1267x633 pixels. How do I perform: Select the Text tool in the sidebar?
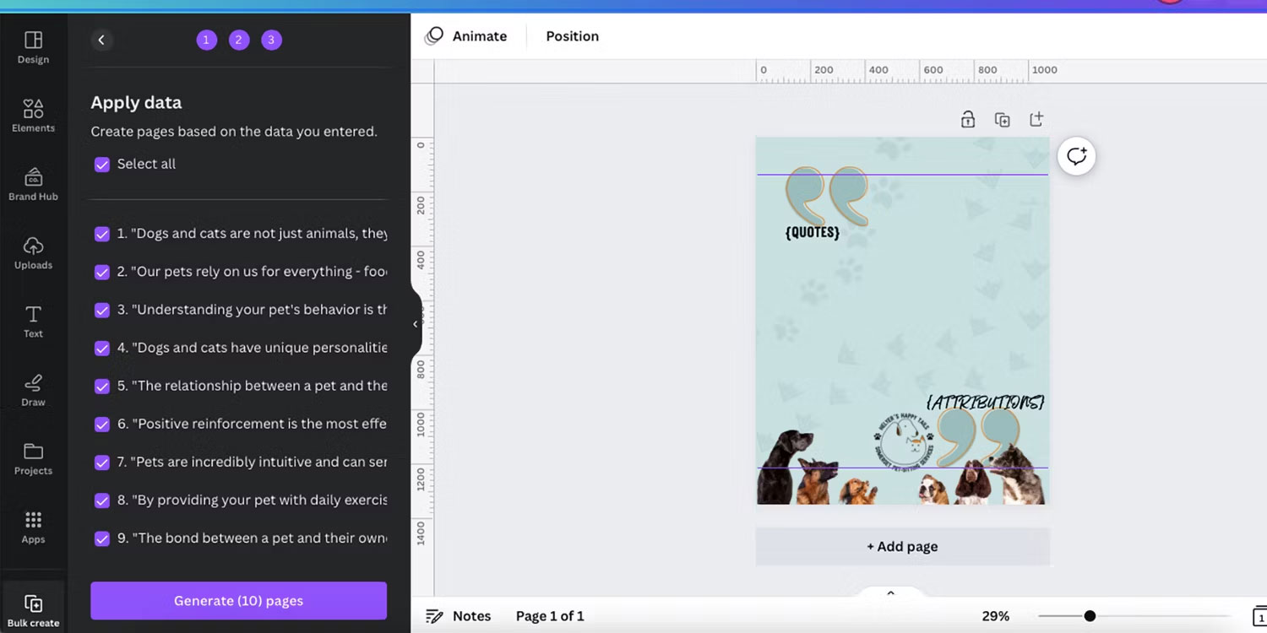click(x=33, y=321)
